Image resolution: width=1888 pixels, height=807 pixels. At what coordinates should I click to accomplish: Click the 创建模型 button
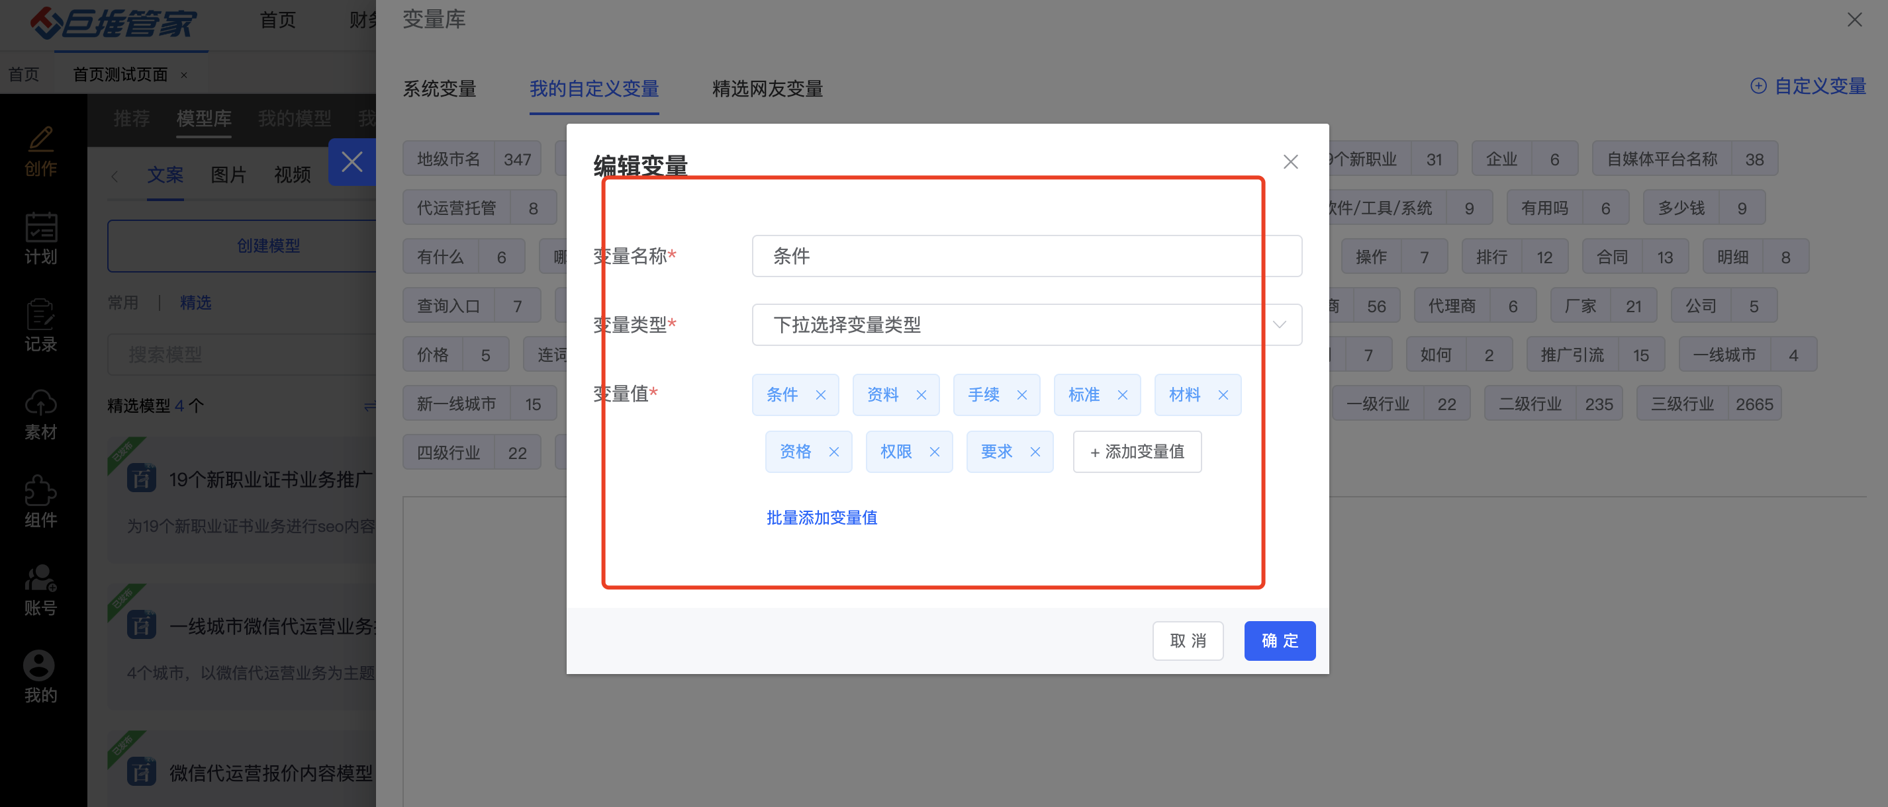(x=242, y=246)
